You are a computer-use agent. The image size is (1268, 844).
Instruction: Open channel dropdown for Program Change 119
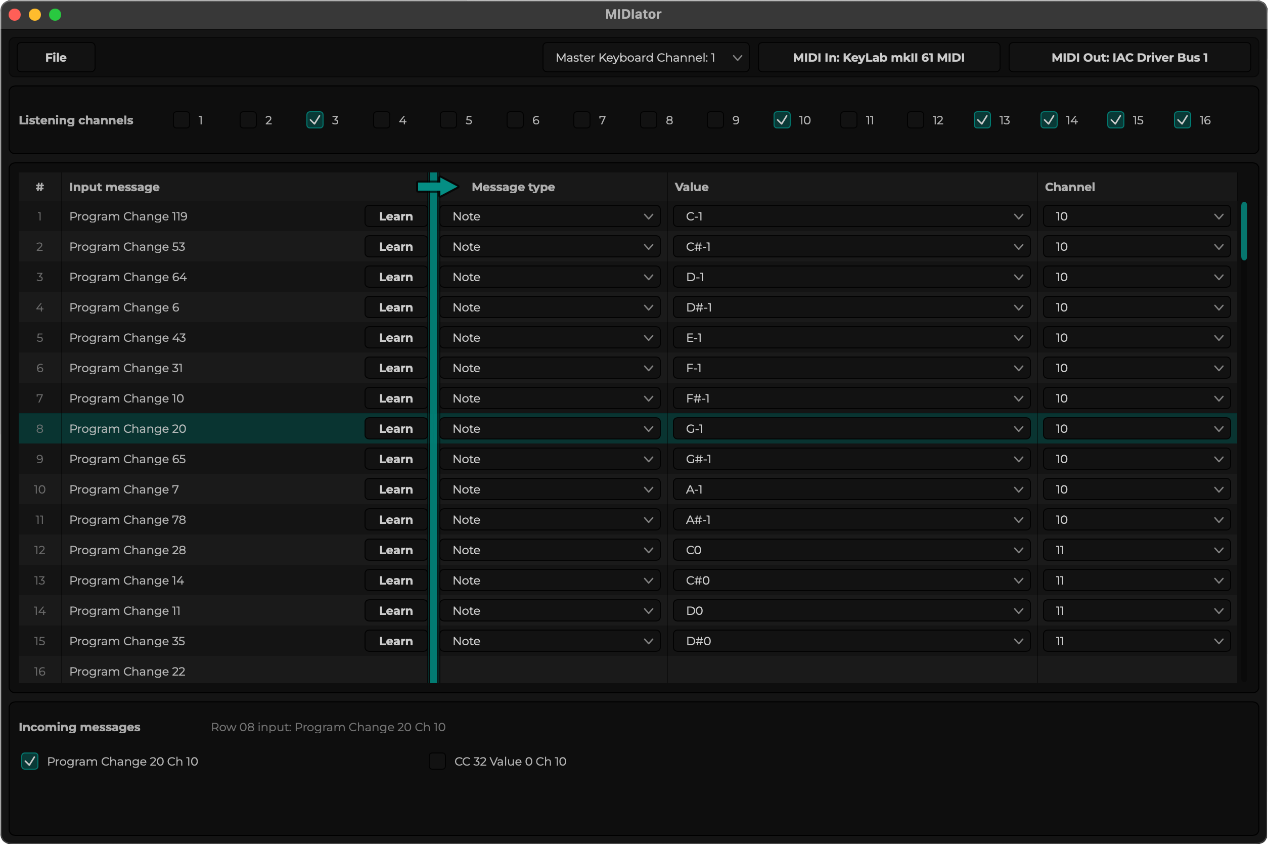point(1137,216)
